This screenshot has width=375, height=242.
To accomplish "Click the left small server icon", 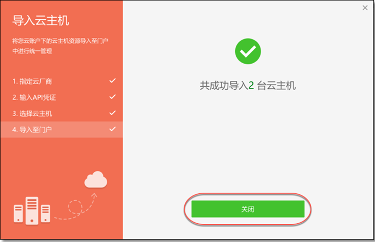I will tap(18, 213).
